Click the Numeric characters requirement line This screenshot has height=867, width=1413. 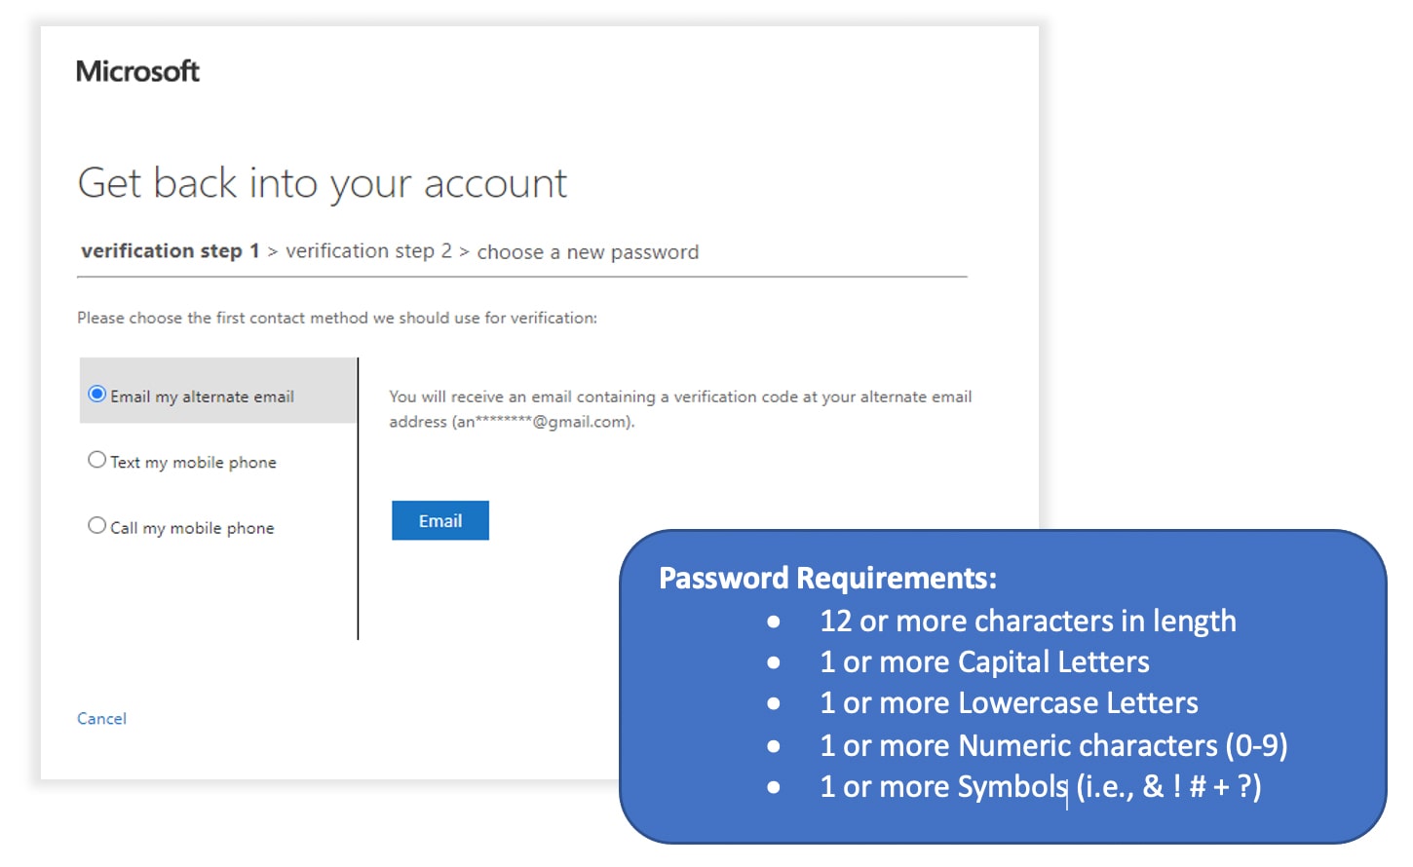(1053, 746)
